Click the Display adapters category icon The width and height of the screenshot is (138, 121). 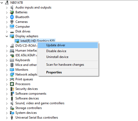[12, 36]
